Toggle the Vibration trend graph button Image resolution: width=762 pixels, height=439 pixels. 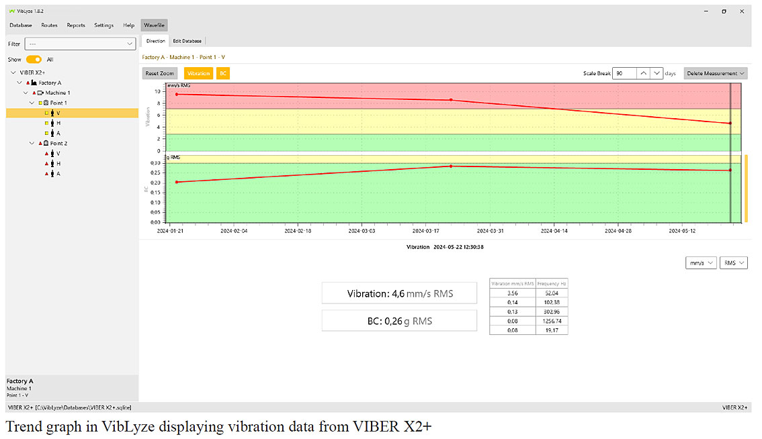(x=198, y=73)
